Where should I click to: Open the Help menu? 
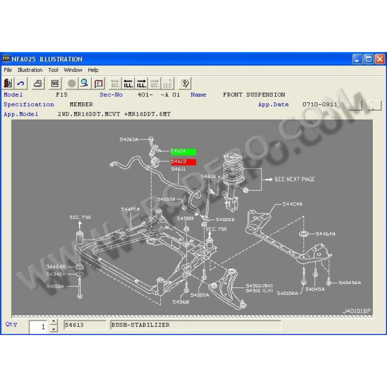(x=93, y=70)
